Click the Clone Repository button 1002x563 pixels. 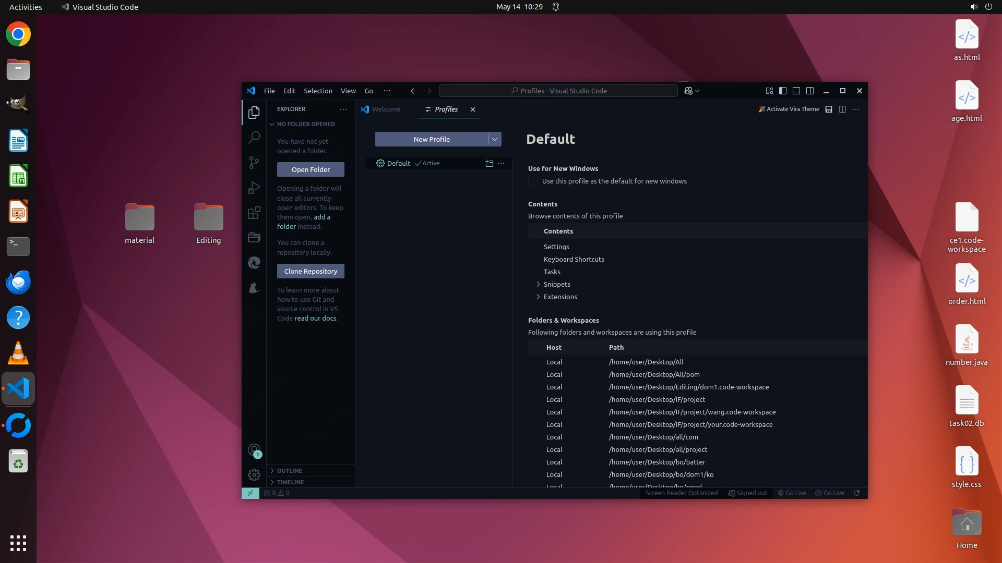[x=311, y=271]
